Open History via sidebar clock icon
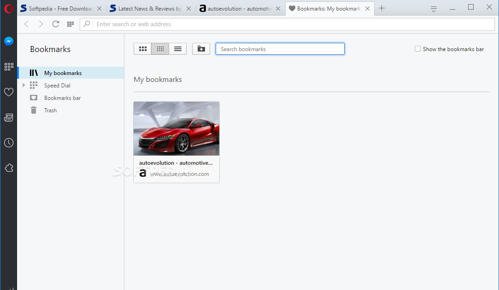The height and width of the screenshot is (290, 499). [9, 143]
